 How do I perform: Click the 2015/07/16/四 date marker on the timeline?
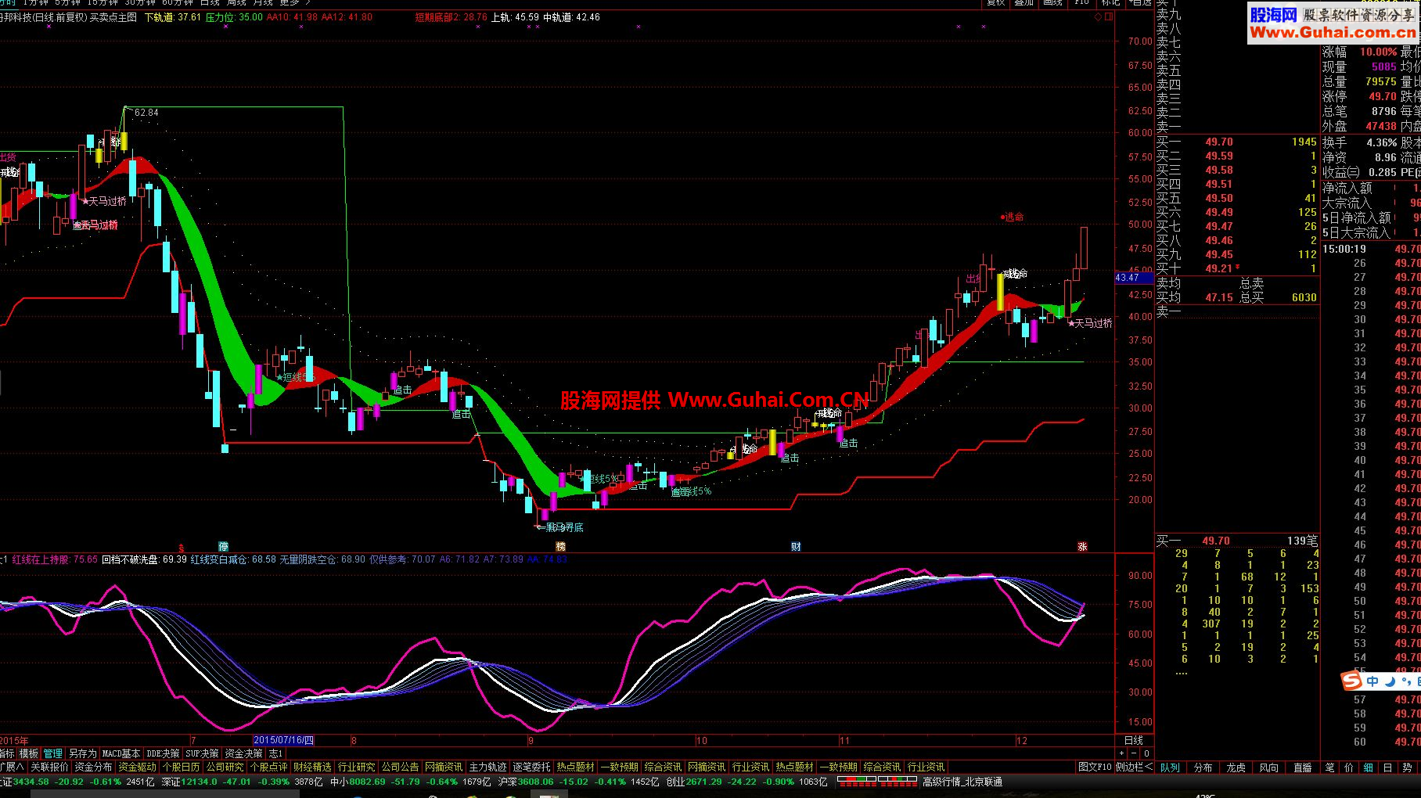pos(284,740)
